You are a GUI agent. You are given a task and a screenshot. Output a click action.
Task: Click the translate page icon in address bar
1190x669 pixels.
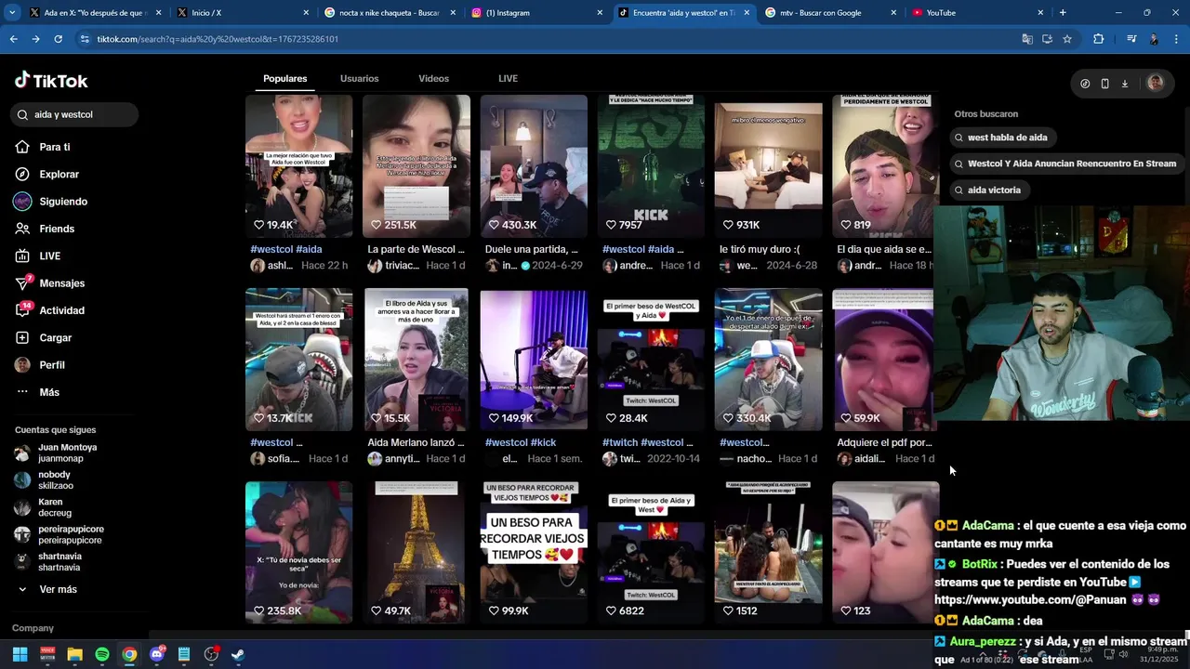(x=1026, y=39)
